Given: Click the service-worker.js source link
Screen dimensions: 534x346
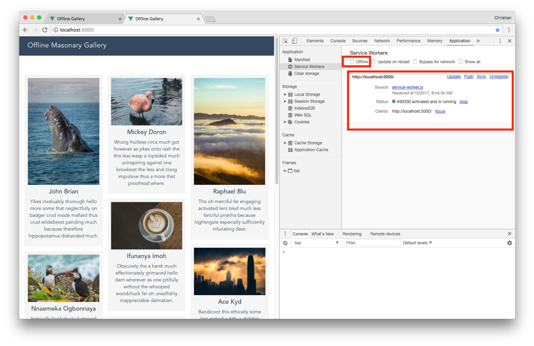Looking at the screenshot, I should pyautogui.click(x=407, y=87).
